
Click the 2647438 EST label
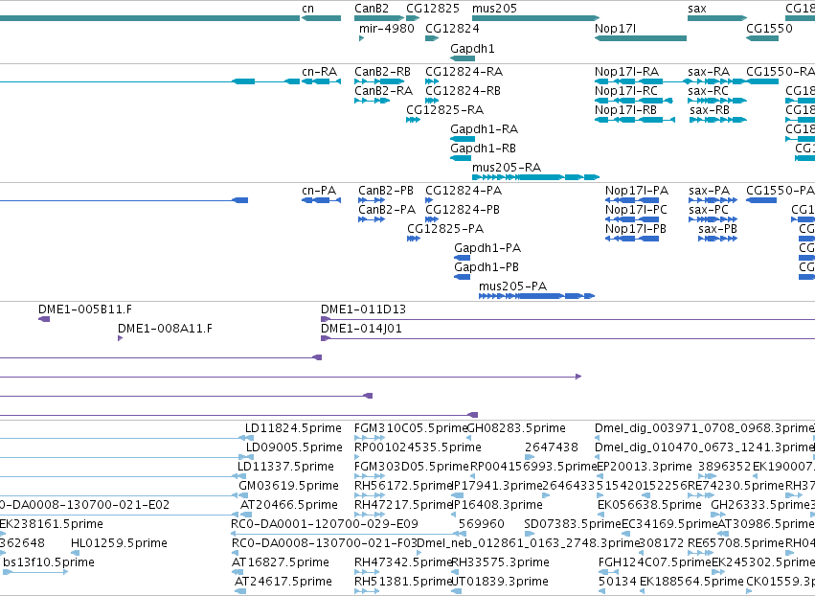[x=551, y=447]
